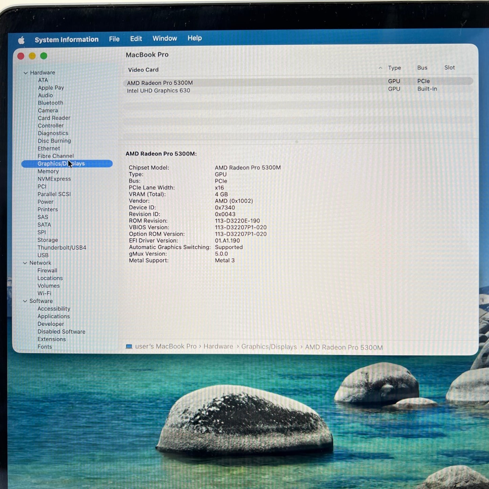Select Parallel SCSI in the sidebar

(54, 194)
